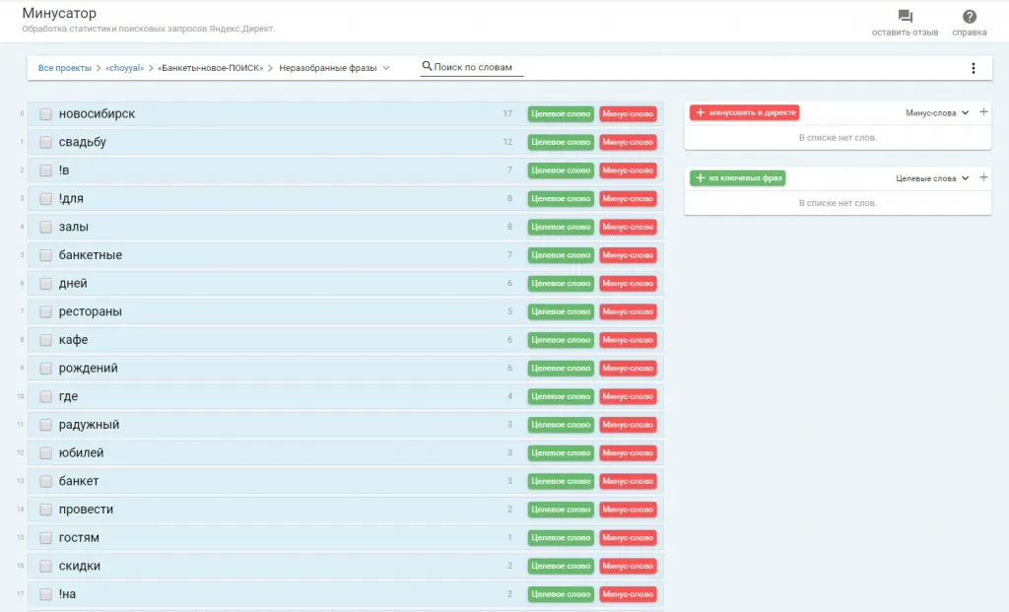Open «Банкеты-новое-ПОИСК» breadcrumb
This screenshot has height=612, width=1009.
coord(211,68)
